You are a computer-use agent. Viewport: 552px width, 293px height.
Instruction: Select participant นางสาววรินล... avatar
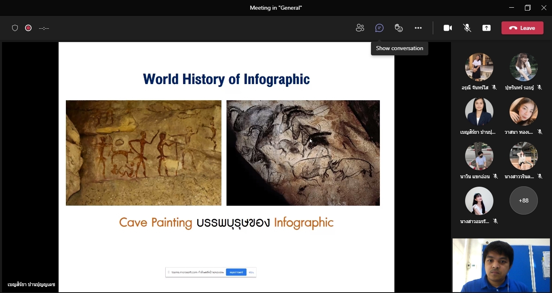tap(524, 156)
